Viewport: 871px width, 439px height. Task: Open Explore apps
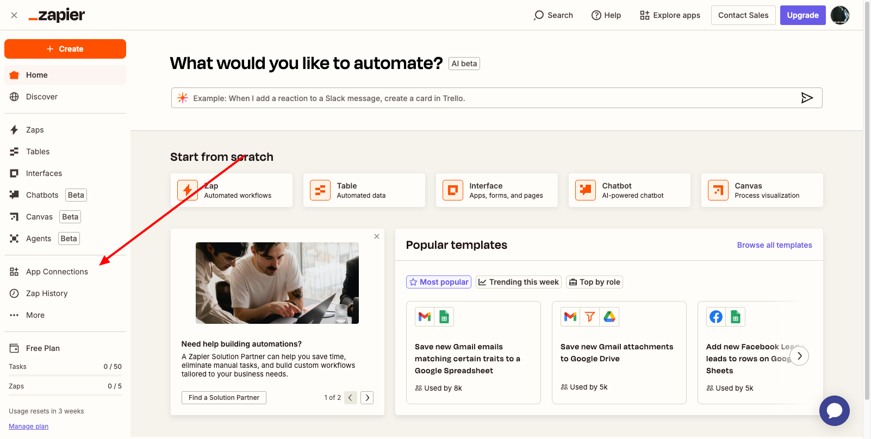click(x=670, y=15)
